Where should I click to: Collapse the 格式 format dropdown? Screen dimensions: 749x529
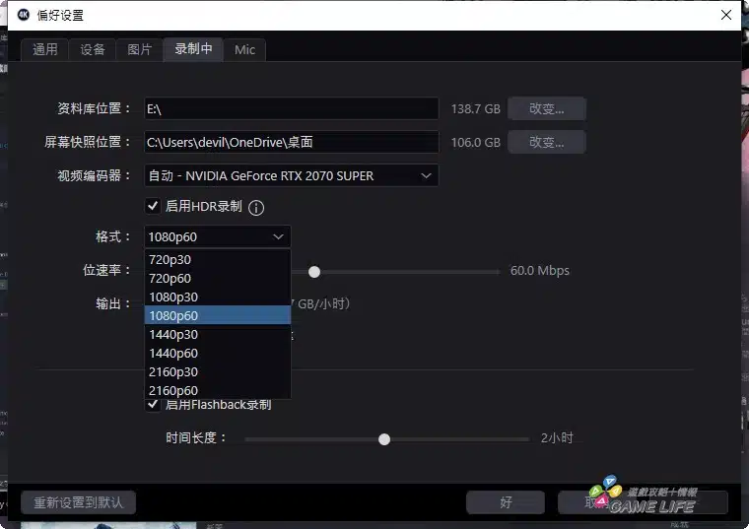click(218, 236)
